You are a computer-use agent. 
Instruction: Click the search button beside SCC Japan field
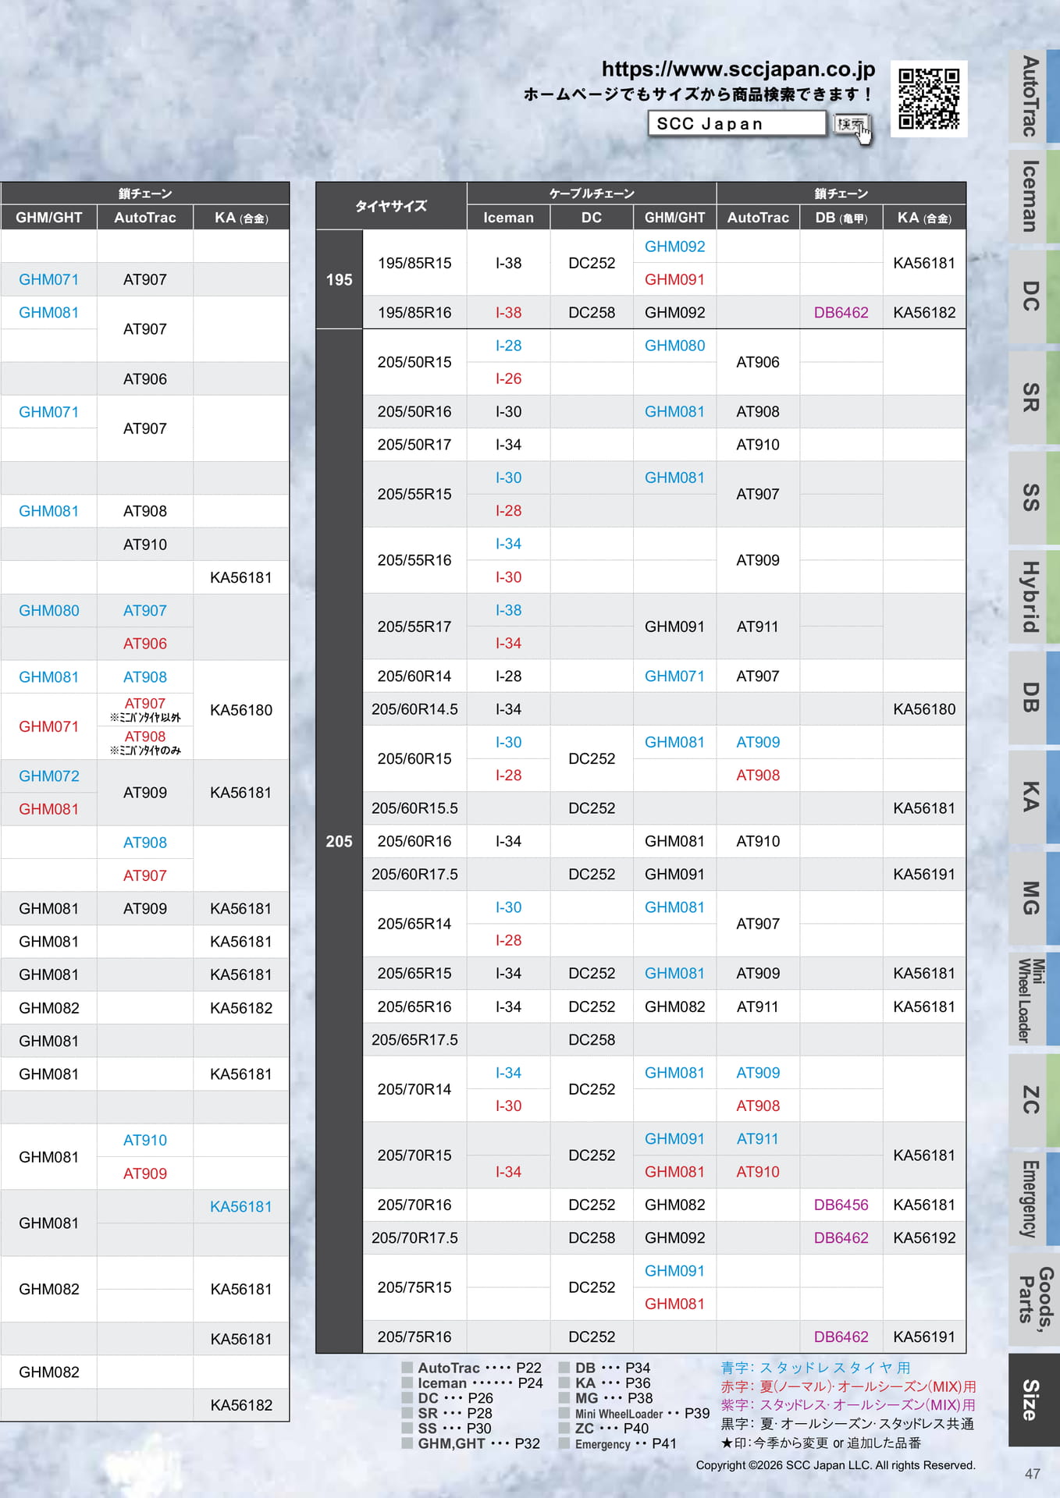coord(850,124)
